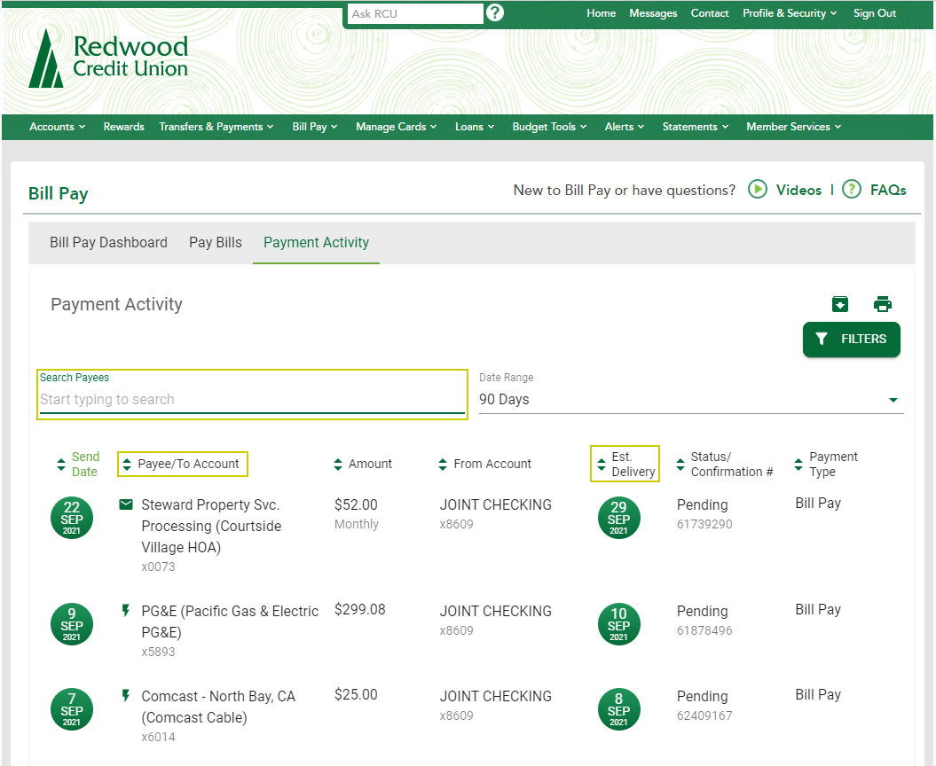Click confirmation number 61739290
Image resolution: width=936 pixels, height=766 pixels.
(704, 524)
